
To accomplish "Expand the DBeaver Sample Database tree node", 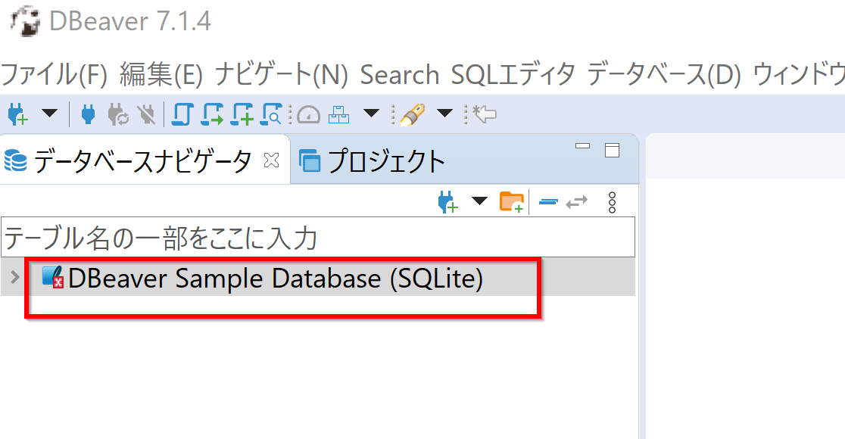I will (15, 277).
